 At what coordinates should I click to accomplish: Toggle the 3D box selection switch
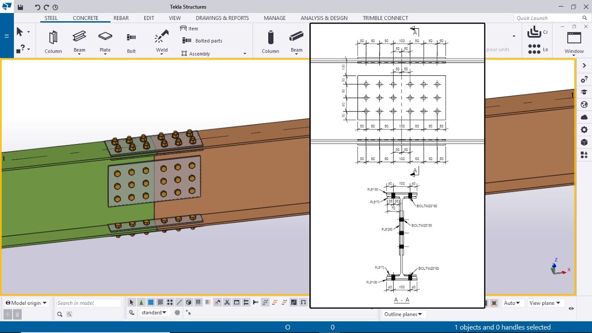tap(189, 302)
